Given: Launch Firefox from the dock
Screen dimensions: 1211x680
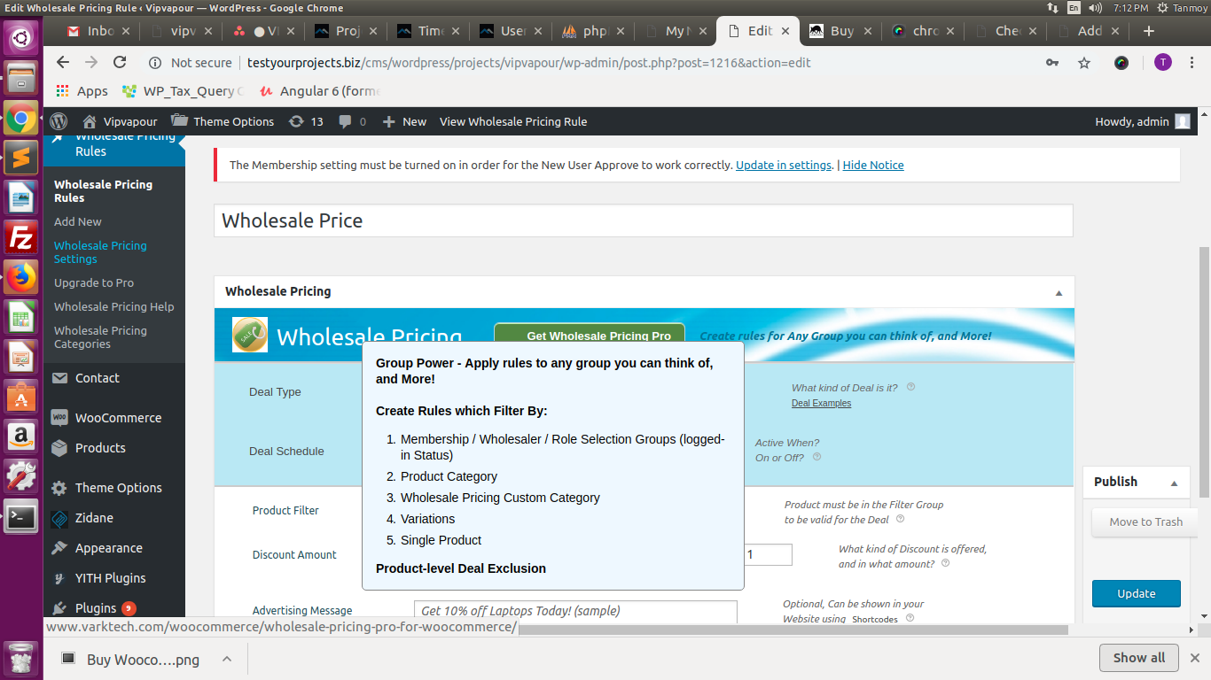Looking at the screenshot, I should point(20,277).
